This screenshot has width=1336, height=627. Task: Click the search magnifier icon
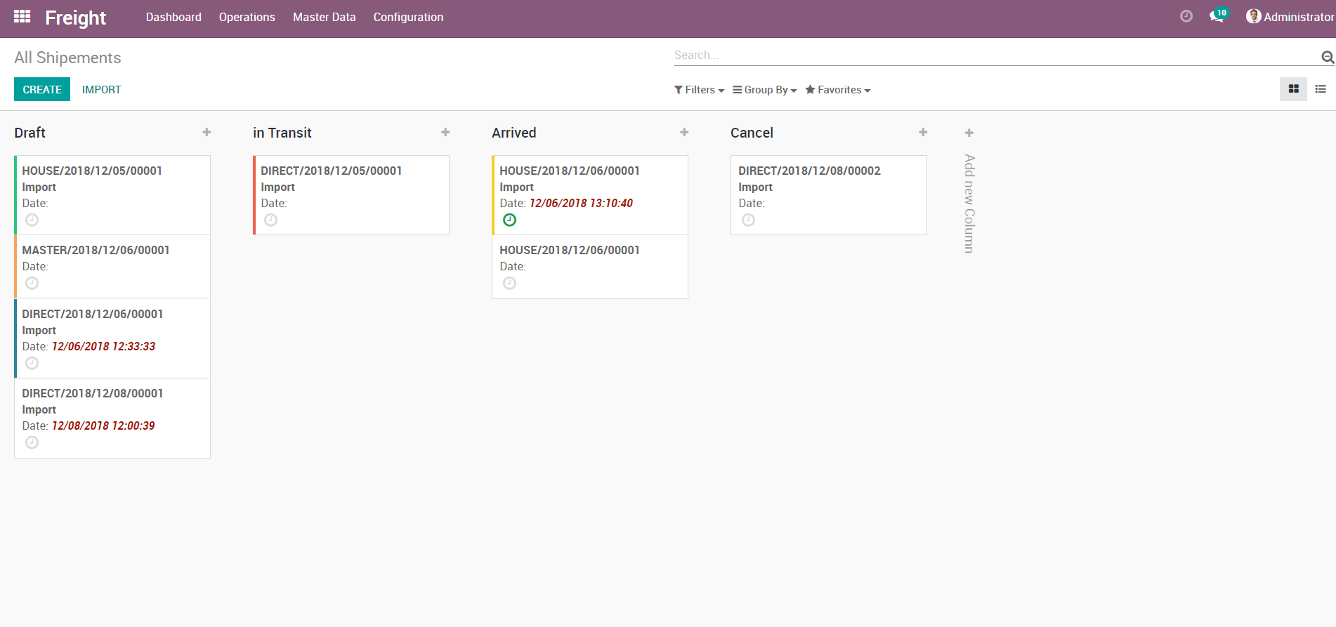1327,57
